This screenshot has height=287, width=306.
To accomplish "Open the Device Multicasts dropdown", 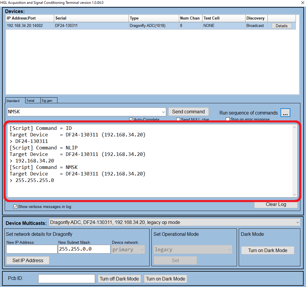I will 297,222.
